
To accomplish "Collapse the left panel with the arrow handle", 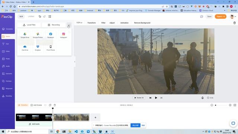I will click(x=75, y=62).
